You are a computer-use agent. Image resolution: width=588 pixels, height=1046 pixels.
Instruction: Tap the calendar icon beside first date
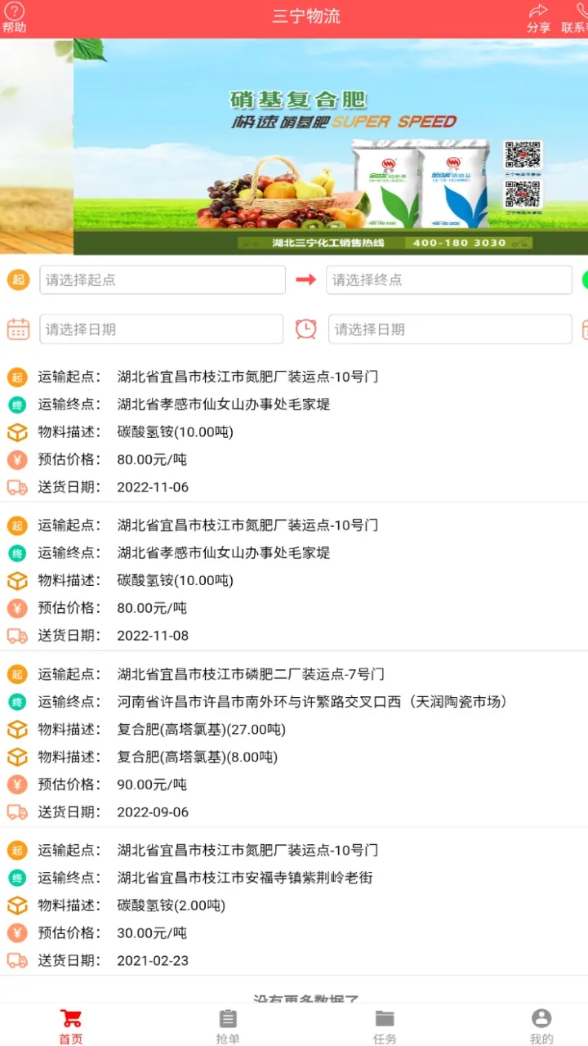(x=18, y=329)
